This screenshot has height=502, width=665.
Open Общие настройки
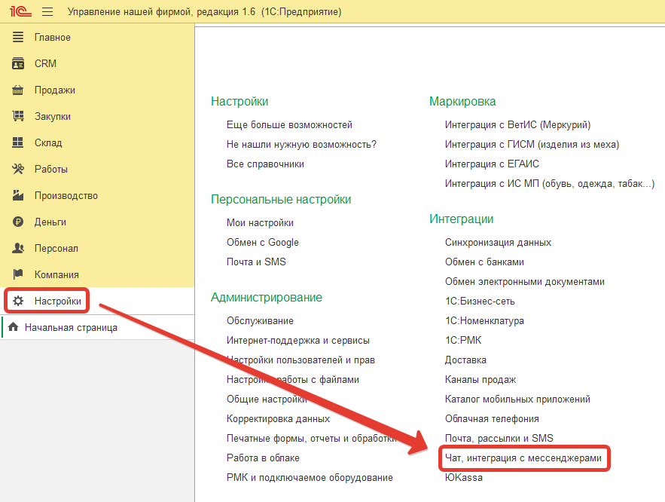pos(267,399)
